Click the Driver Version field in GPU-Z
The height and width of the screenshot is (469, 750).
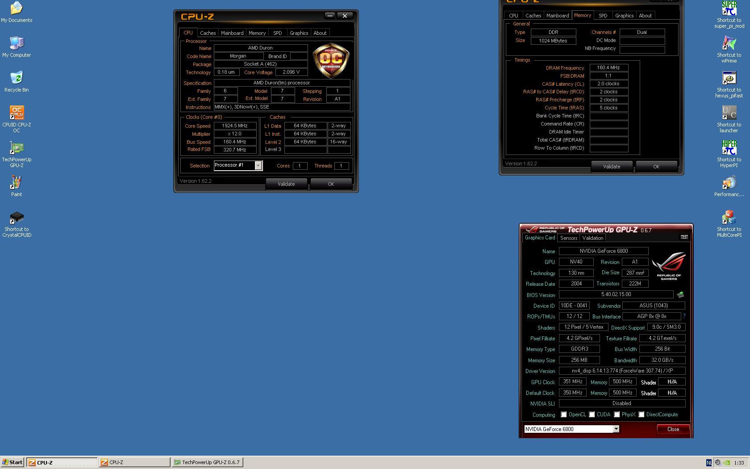[x=622, y=371]
